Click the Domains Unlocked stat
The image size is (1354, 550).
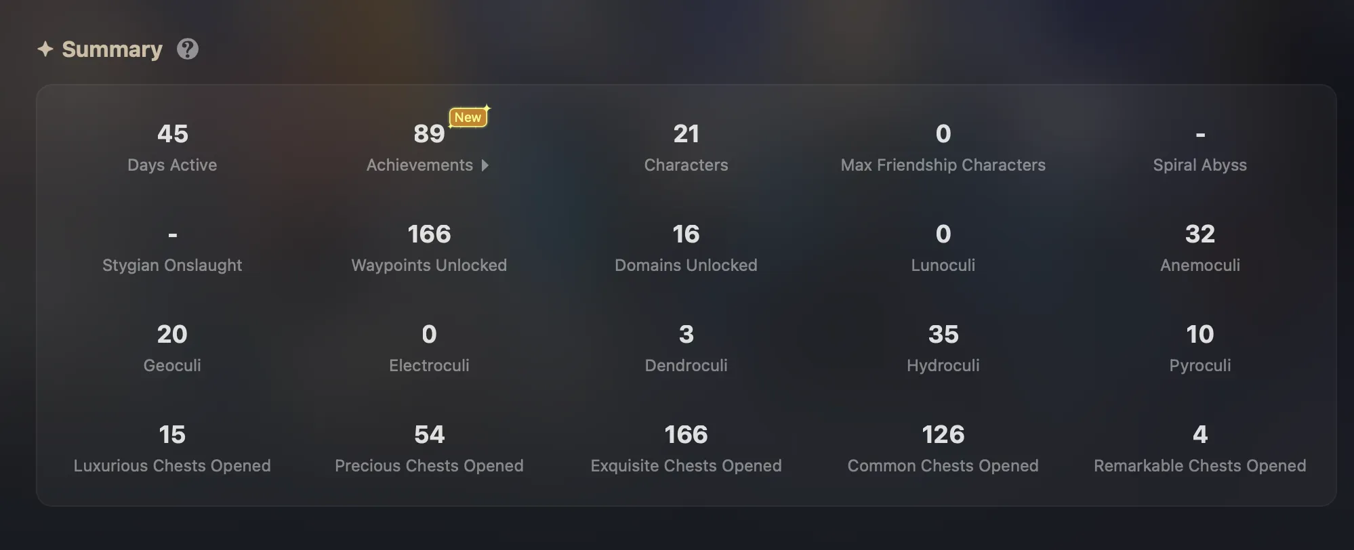(x=686, y=249)
